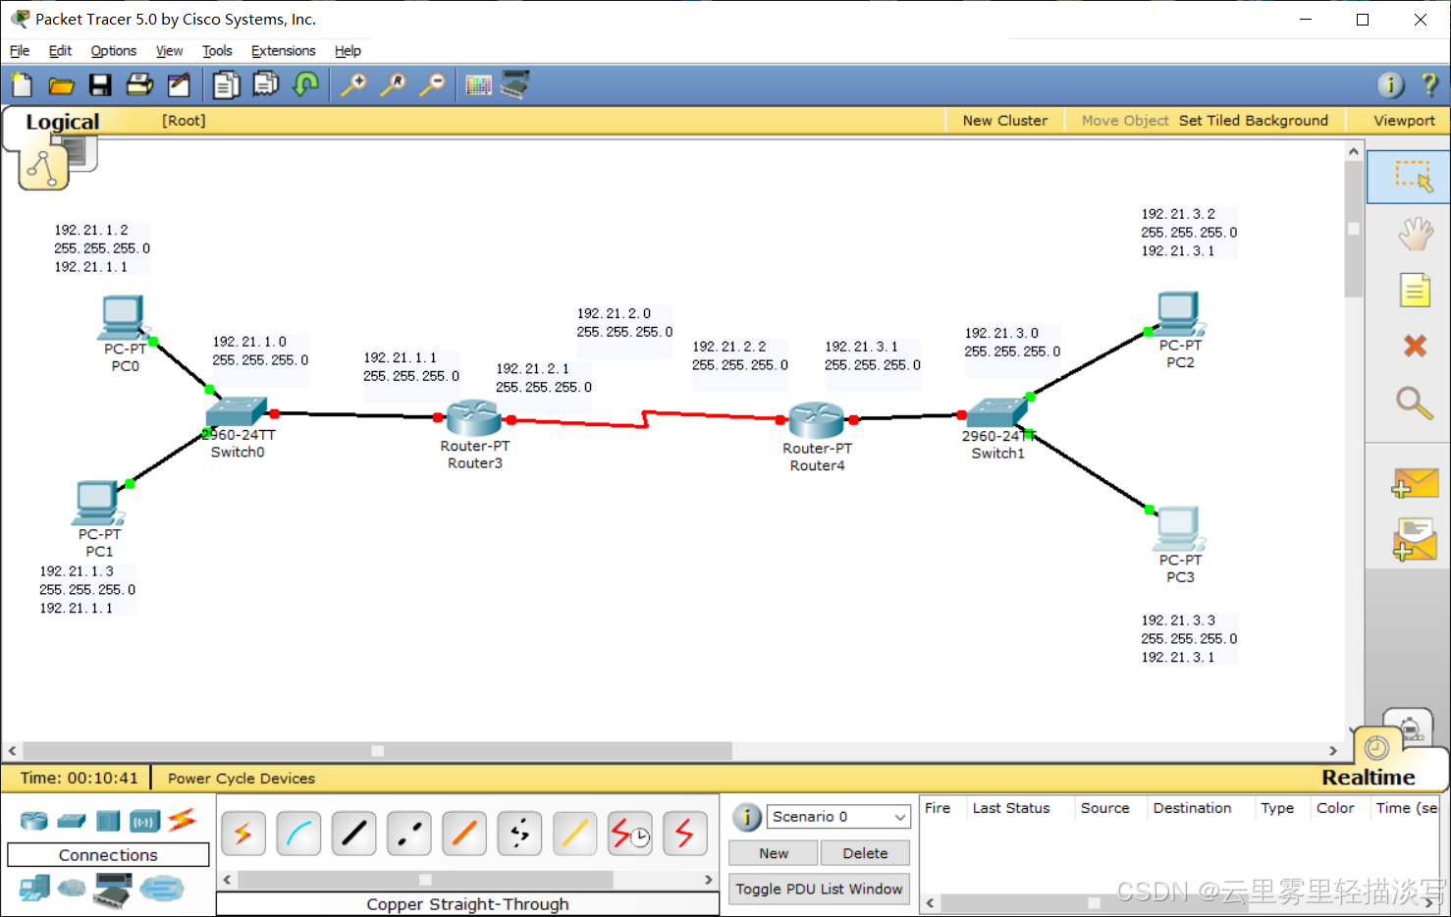Screen dimensions: 1451x917
Task: Select the WAN Emulation cloud category
Action: pos(72,889)
